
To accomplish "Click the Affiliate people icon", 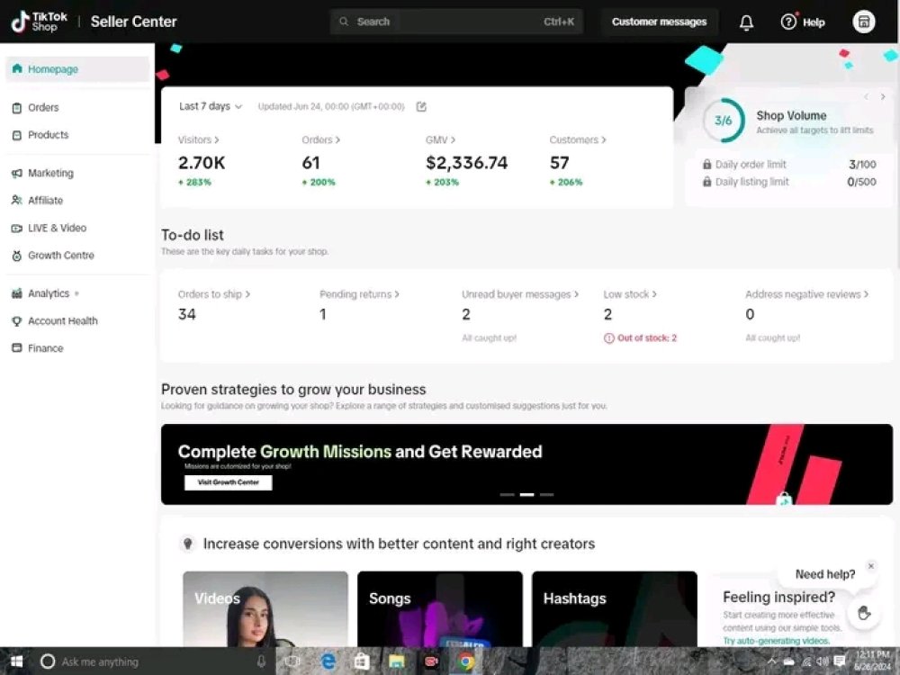I will point(16,201).
